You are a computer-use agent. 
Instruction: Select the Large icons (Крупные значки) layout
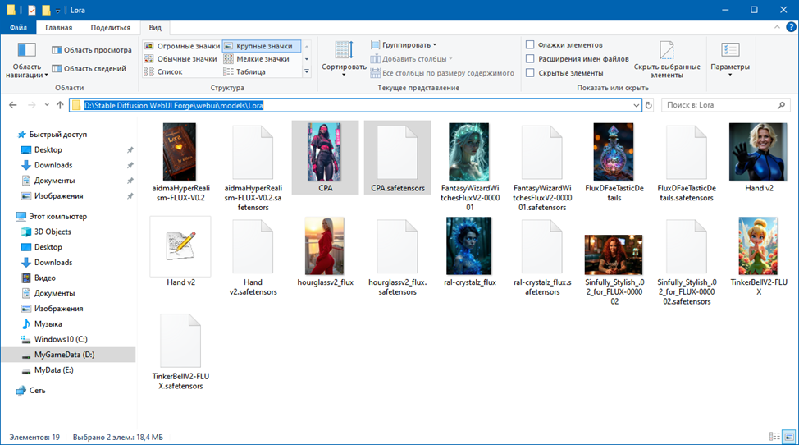click(x=262, y=46)
